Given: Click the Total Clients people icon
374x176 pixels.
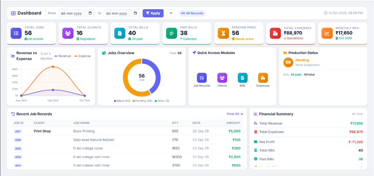Looking at the screenshot, I should pos(68,33).
